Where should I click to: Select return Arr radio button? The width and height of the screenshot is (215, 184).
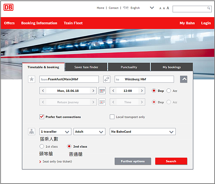[168, 102]
